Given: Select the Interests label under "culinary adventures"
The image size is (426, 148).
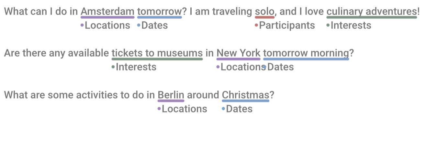Looking at the screenshot, I should [x=351, y=25].
